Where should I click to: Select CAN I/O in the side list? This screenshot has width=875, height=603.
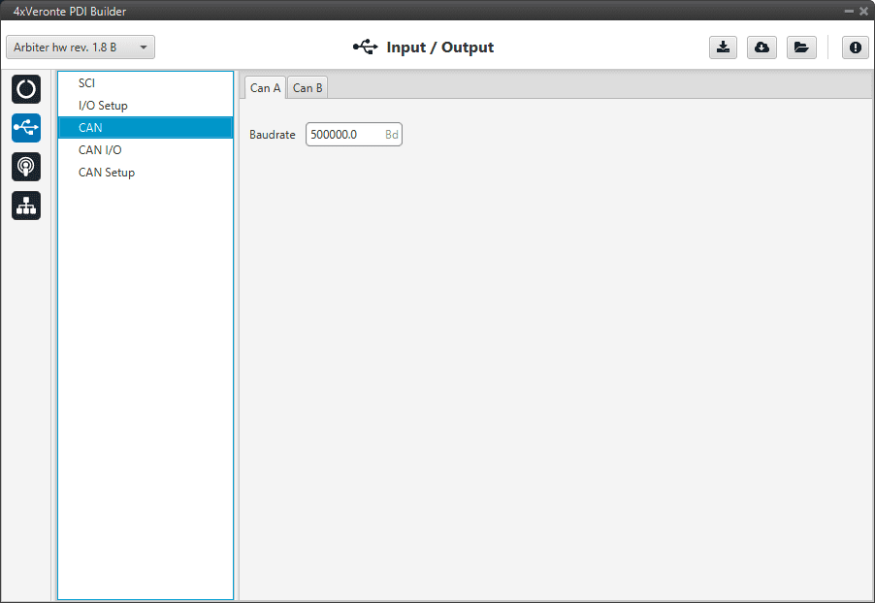point(146,150)
